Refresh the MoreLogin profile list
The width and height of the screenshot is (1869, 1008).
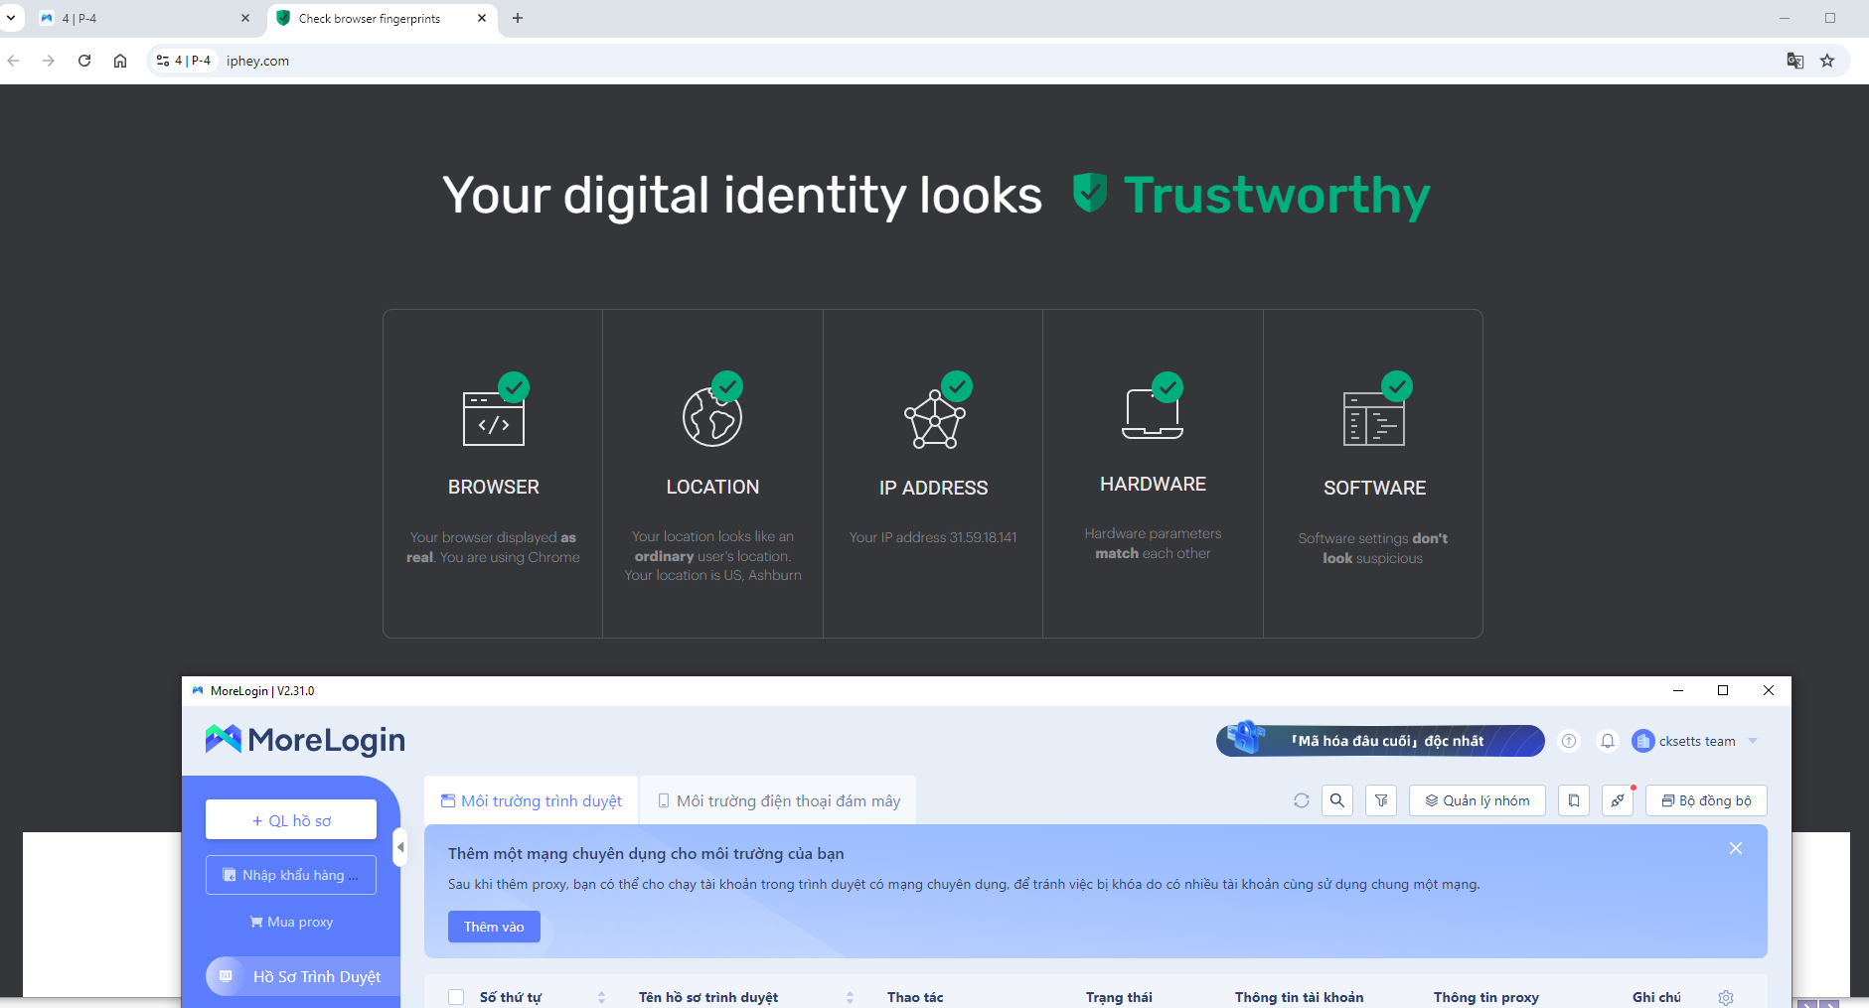[x=1301, y=800]
